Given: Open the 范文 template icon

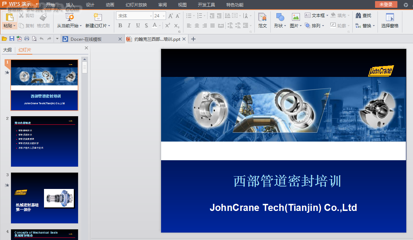Looking at the screenshot, I should pos(262,20).
